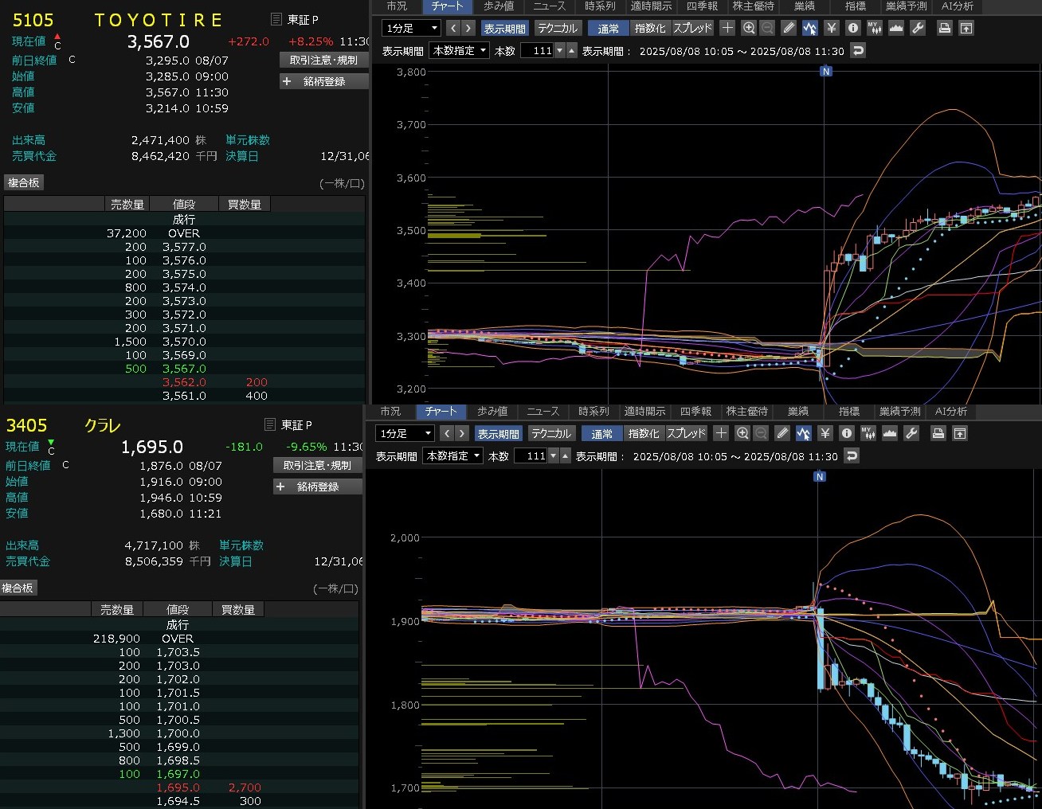The height and width of the screenshot is (809, 1042).
Task: Select スプレッド mode in top chart
Action: [x=692, y=28]
